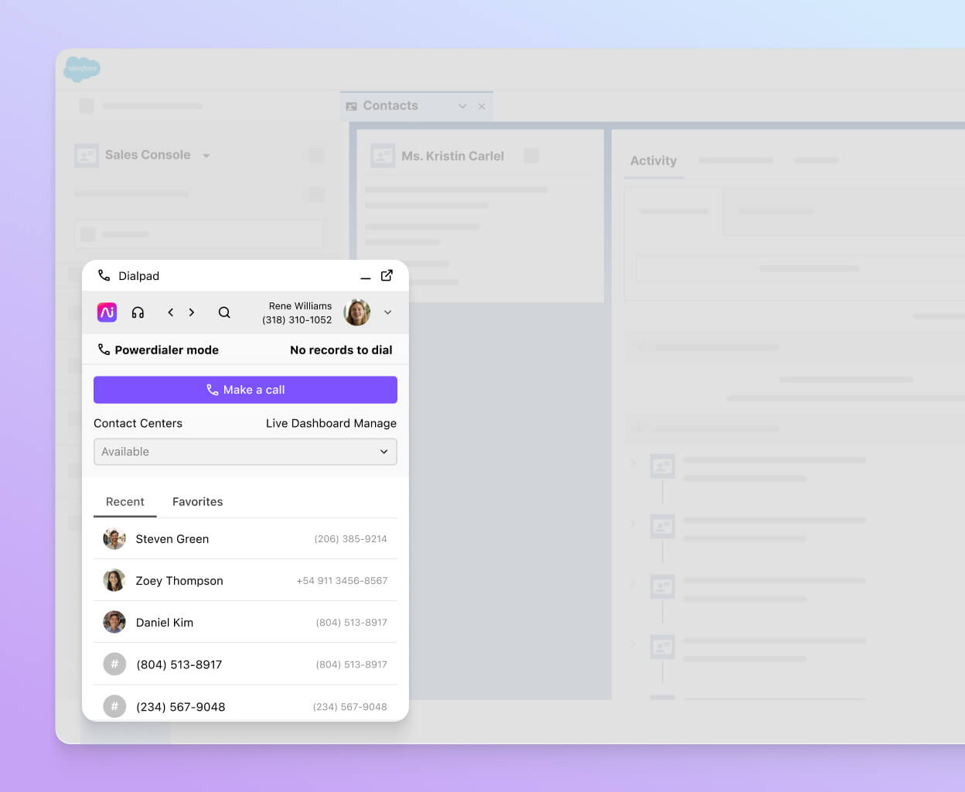Click the Dialpad Ai logo icon
Viewport: 965px width, 792px height.
107,312
